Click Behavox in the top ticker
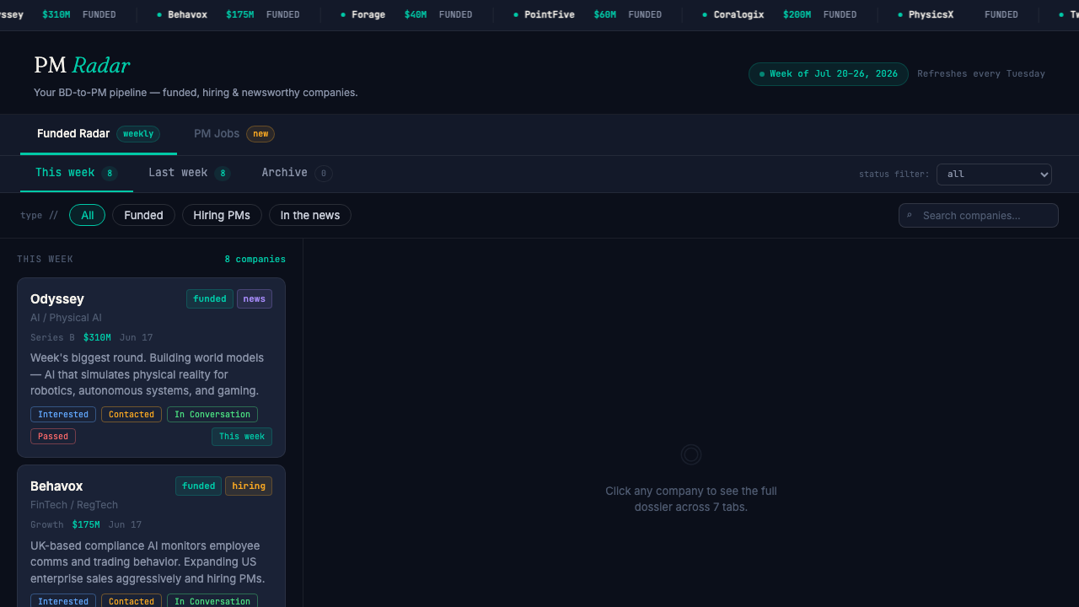This screenshot has width=1079, height=607. (x=187, y=15)
